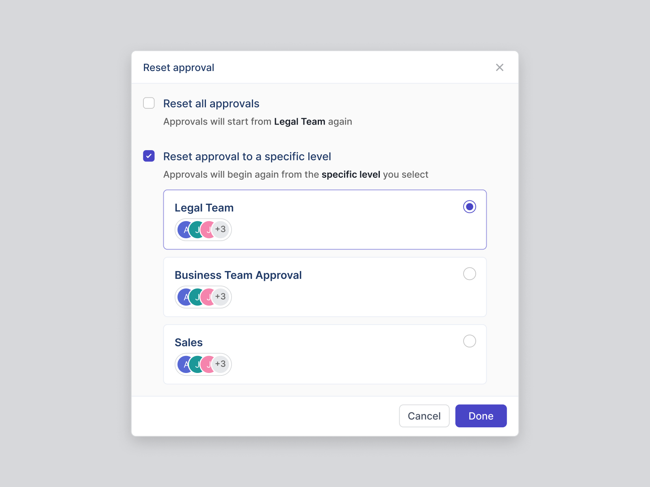The height and width of the screenshot is (487, 650).
Task: Click the pink "J" avatar under Legal Team
Action: pos(208,229)
